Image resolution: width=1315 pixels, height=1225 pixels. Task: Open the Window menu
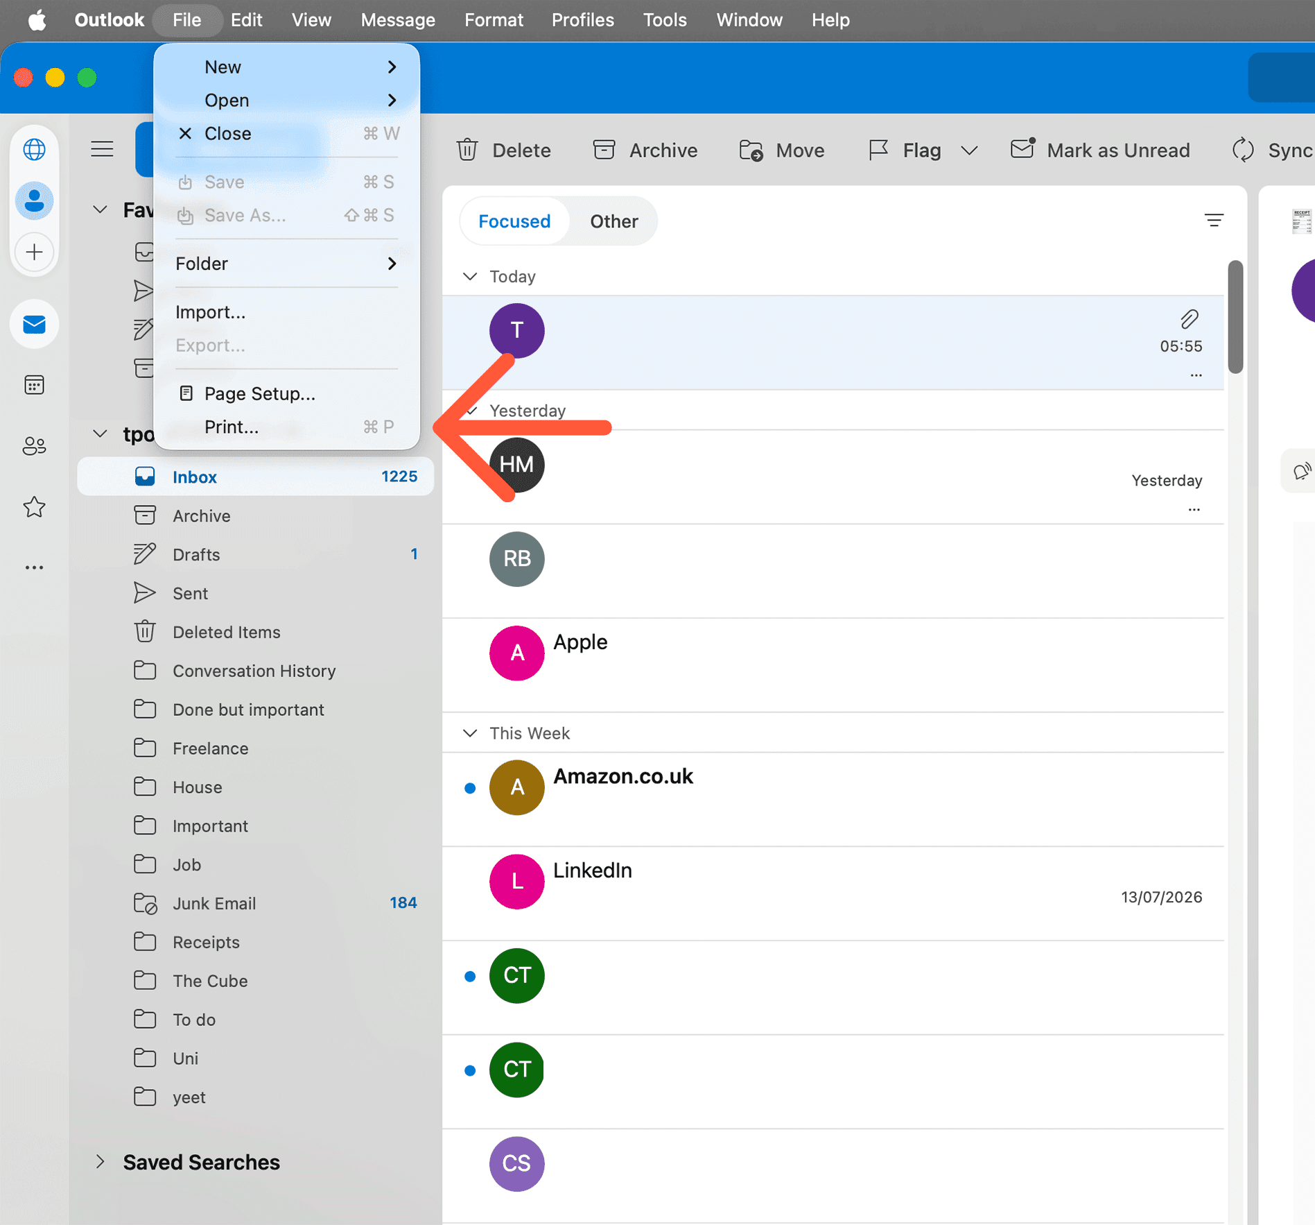pos(749,19)
